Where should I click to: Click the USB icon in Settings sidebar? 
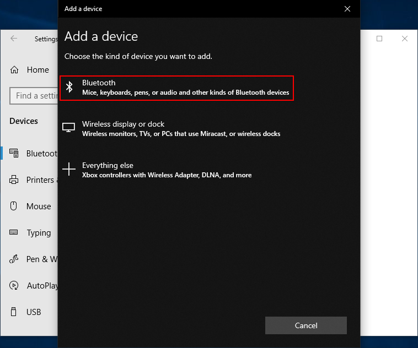tap(14, 312)
